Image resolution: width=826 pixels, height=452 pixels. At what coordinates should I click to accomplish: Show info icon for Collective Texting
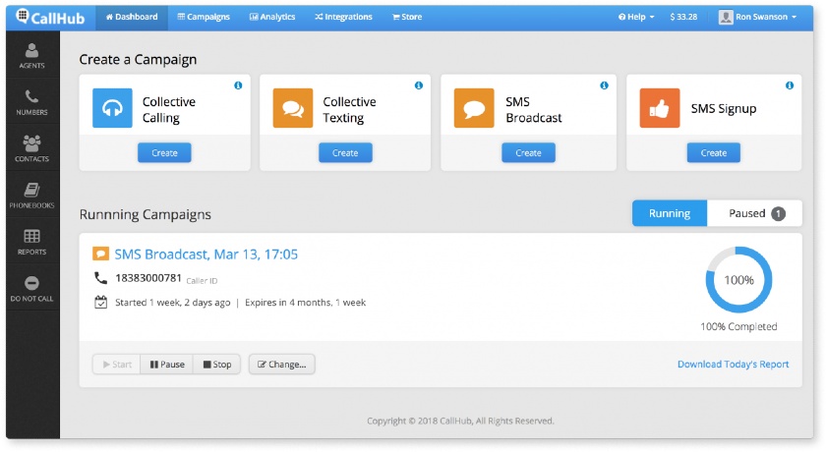coord(418,85)
